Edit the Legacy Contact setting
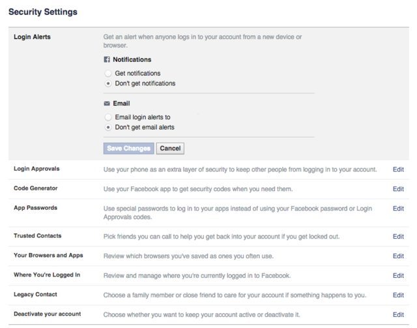The width and height of the screenshot is (417, 328). pyautogui.click(x=398, y=295)
